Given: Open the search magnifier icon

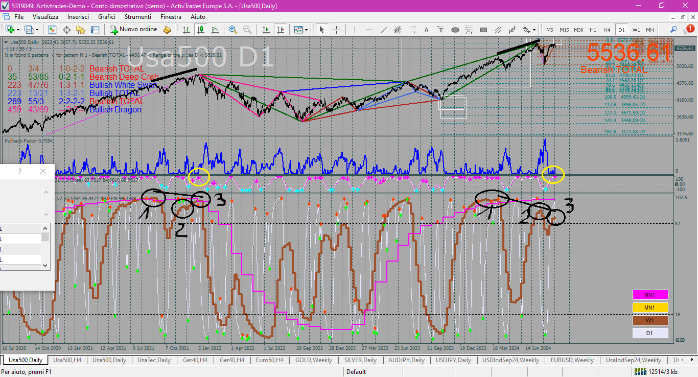Looking at the screenshot, I should (674, 30).
